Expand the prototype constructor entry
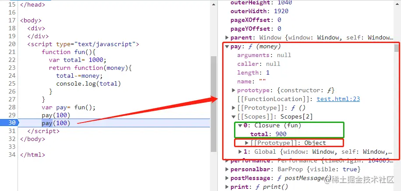401x191 pixels. point(233,90)
